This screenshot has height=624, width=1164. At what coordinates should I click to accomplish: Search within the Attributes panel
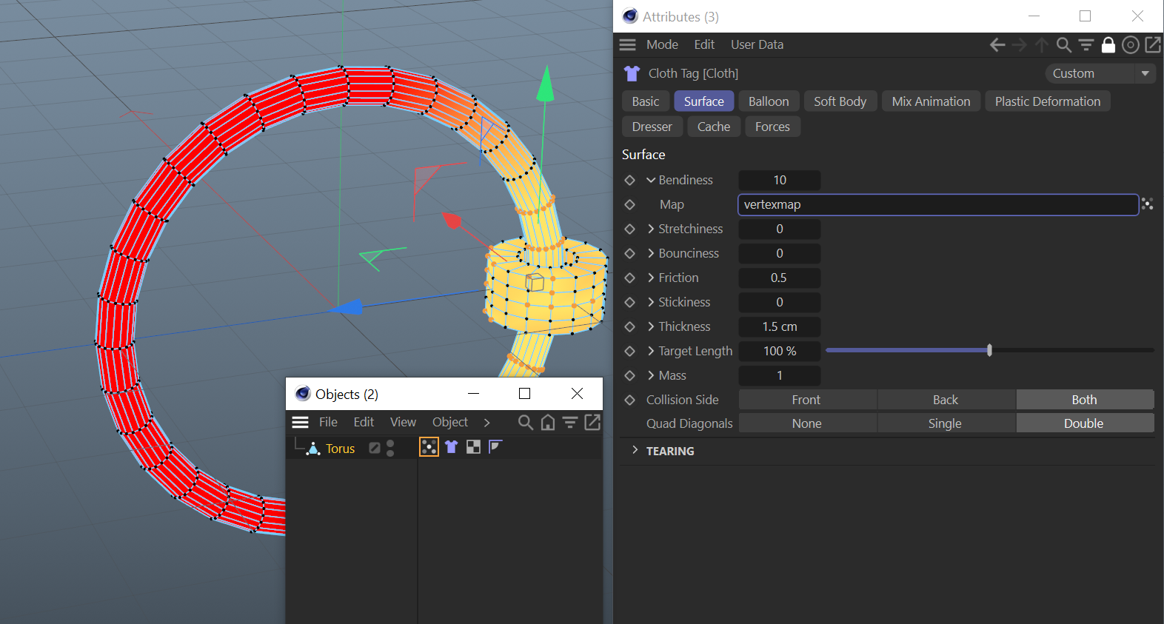tap(1064, 45)
